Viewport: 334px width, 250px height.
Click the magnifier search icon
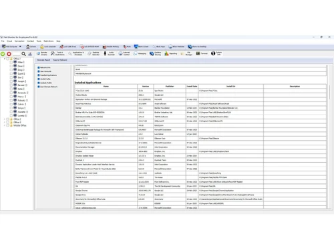(x=23, y=54)
